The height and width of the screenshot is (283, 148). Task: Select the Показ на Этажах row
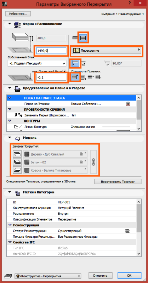(x=72, y=104)
